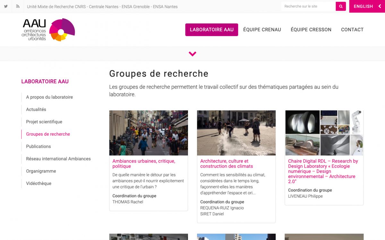Open the Vidéothèque sidebar link
This screenshot has width=385, height=240.
coord(38,183)
